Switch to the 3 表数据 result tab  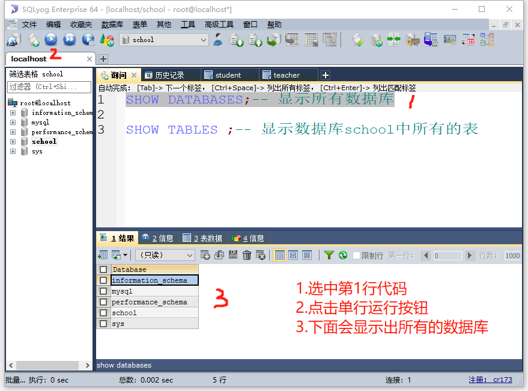pos(202,239)
